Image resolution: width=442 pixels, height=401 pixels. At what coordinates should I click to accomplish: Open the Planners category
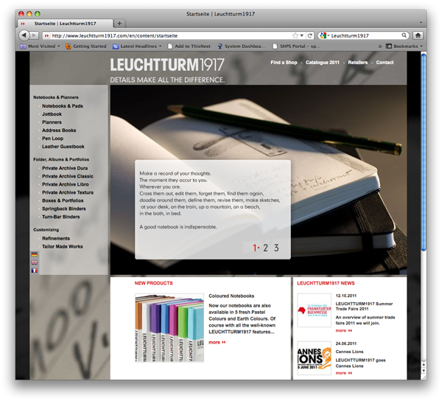pyautogui.click(x=52, y=122)
